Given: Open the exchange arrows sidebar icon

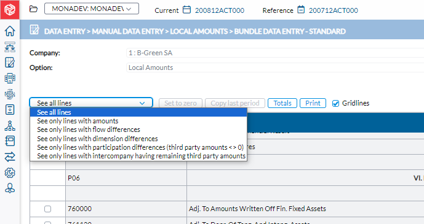Looking at the screenshot, I should point(10,157).
